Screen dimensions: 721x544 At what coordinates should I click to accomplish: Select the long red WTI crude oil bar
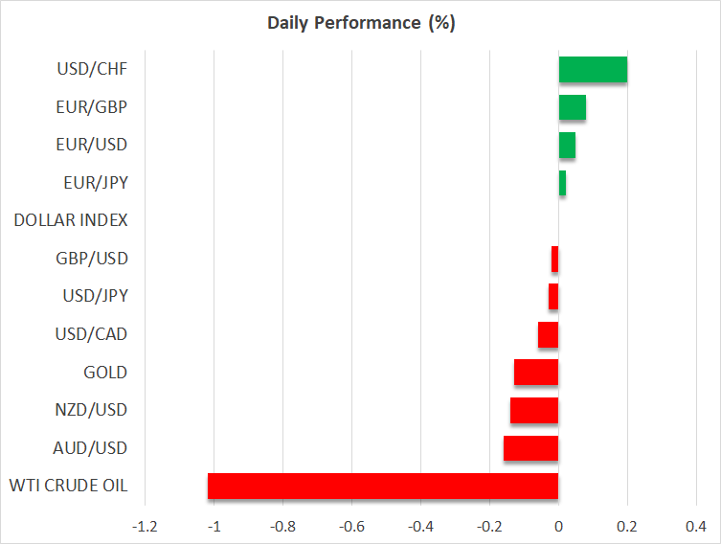pos(383,486)
